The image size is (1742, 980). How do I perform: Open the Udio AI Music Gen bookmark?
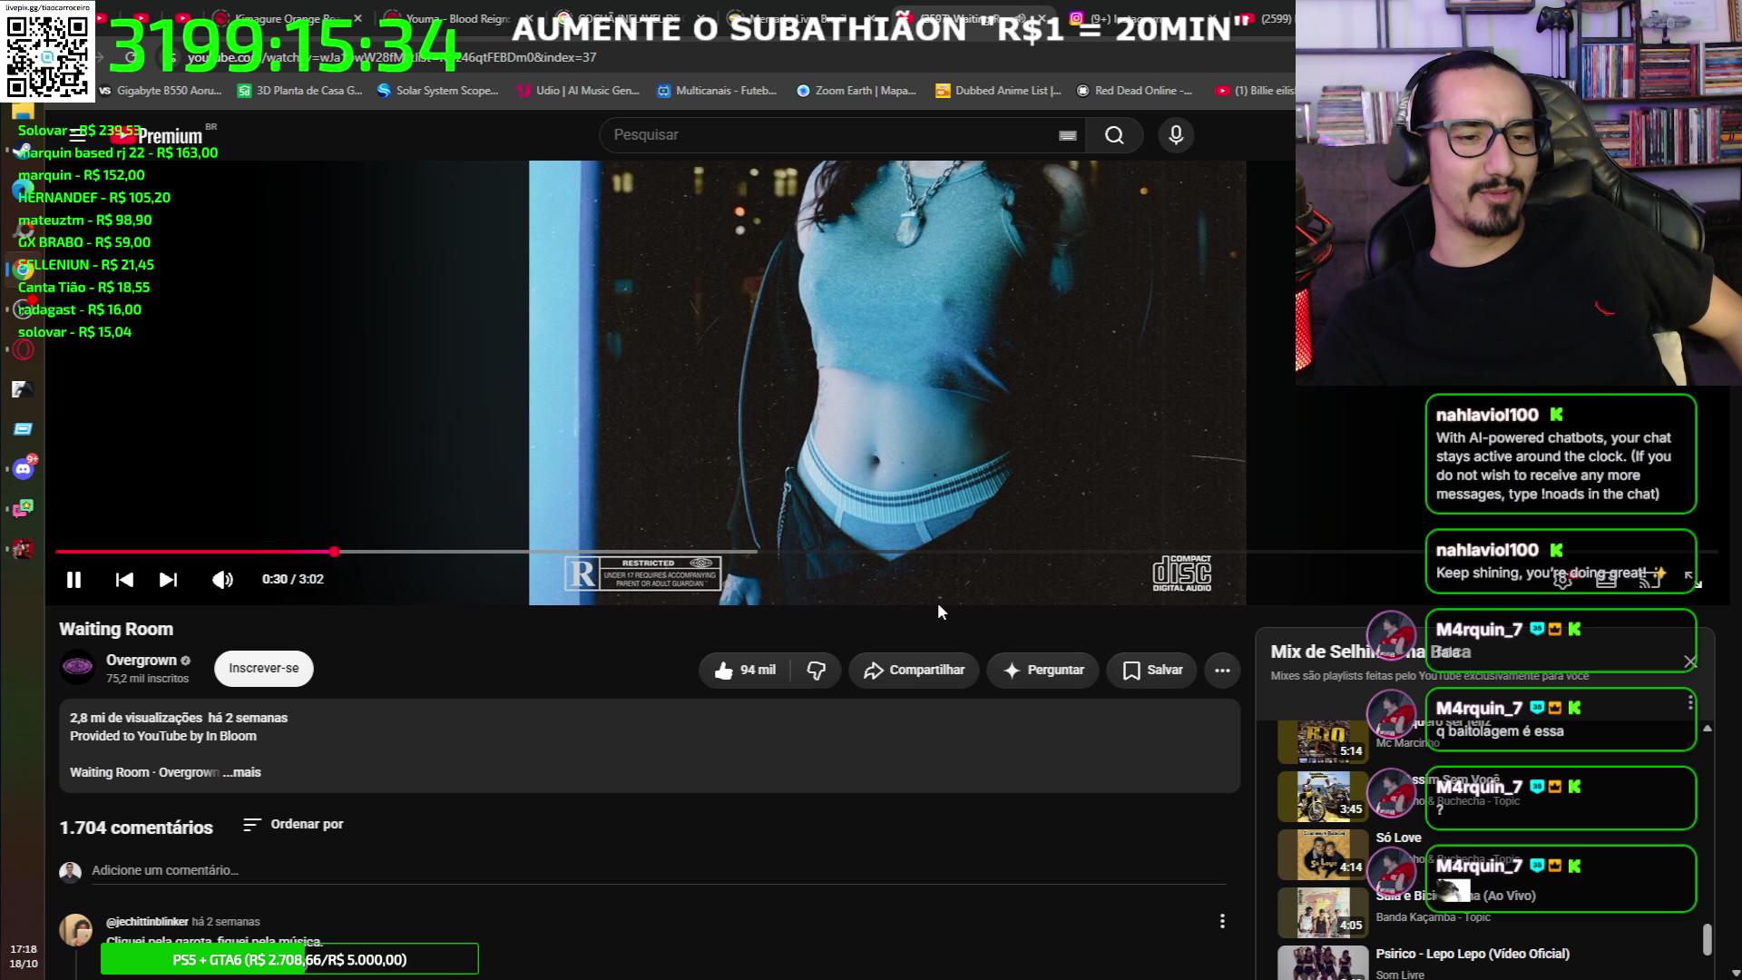pyautogui.click(x=578, y=91)
